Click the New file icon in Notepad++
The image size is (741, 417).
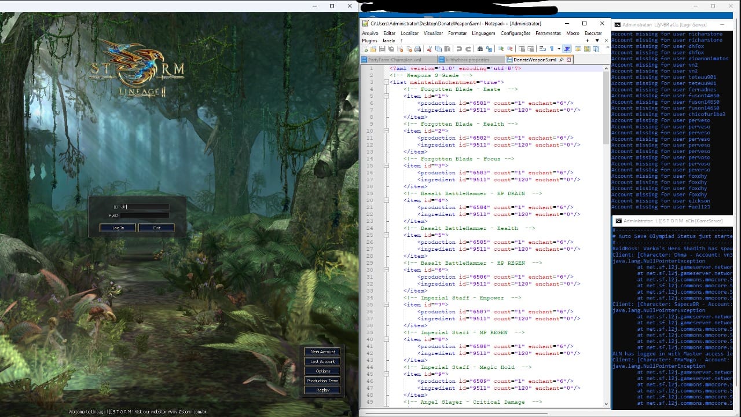tap(365, 49)
